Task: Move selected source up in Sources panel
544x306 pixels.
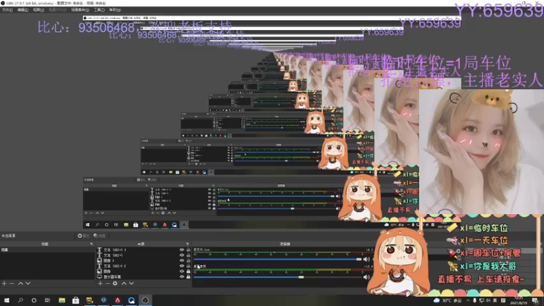Action: [124, 284]
